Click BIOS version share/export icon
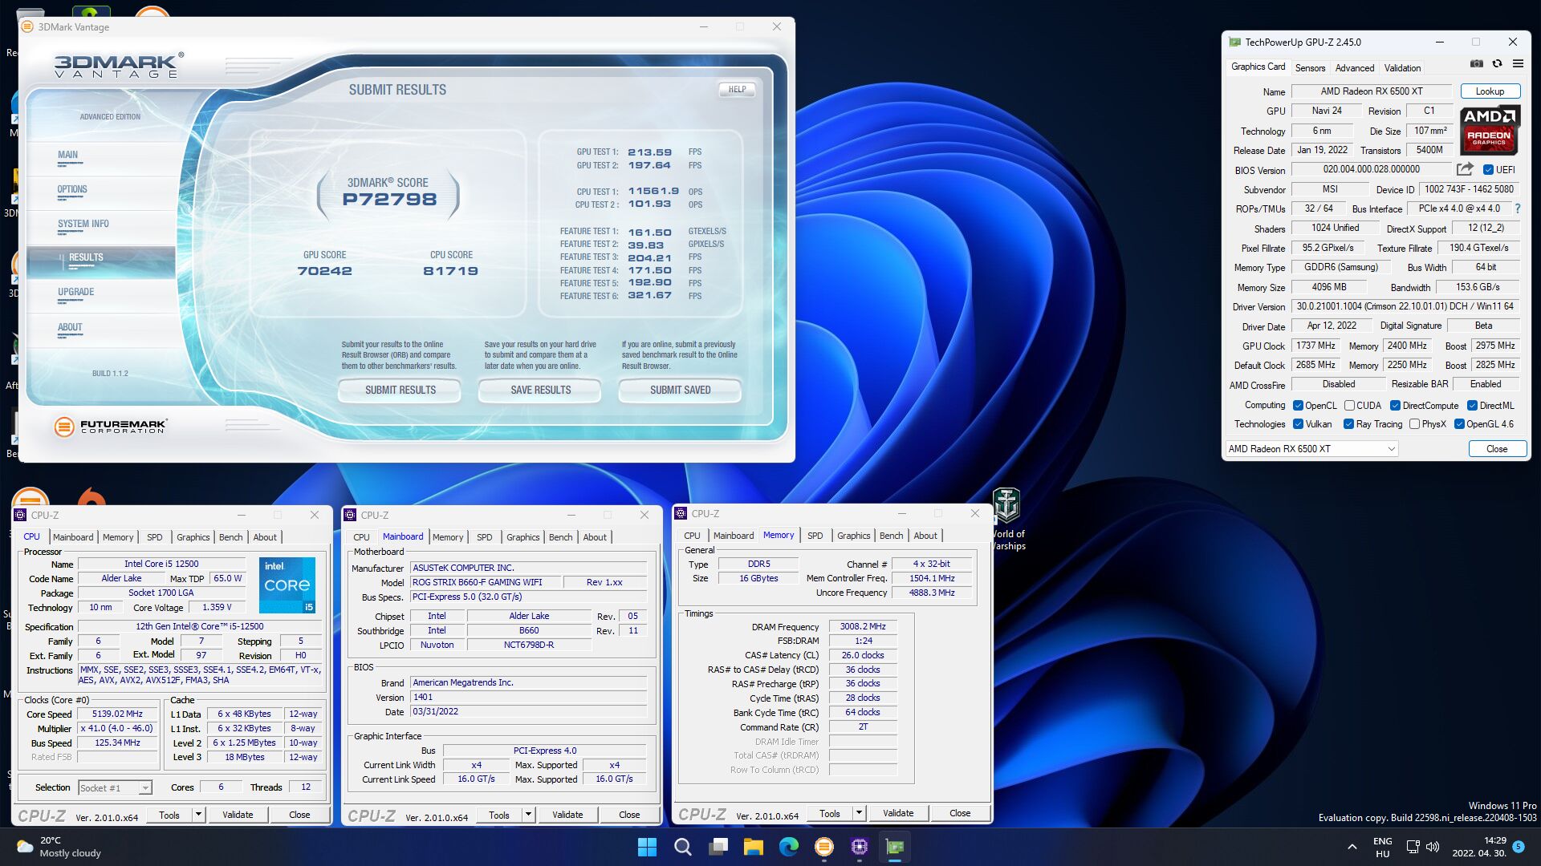Viewport: 1541px width, 866px height. pos(1465,169)
